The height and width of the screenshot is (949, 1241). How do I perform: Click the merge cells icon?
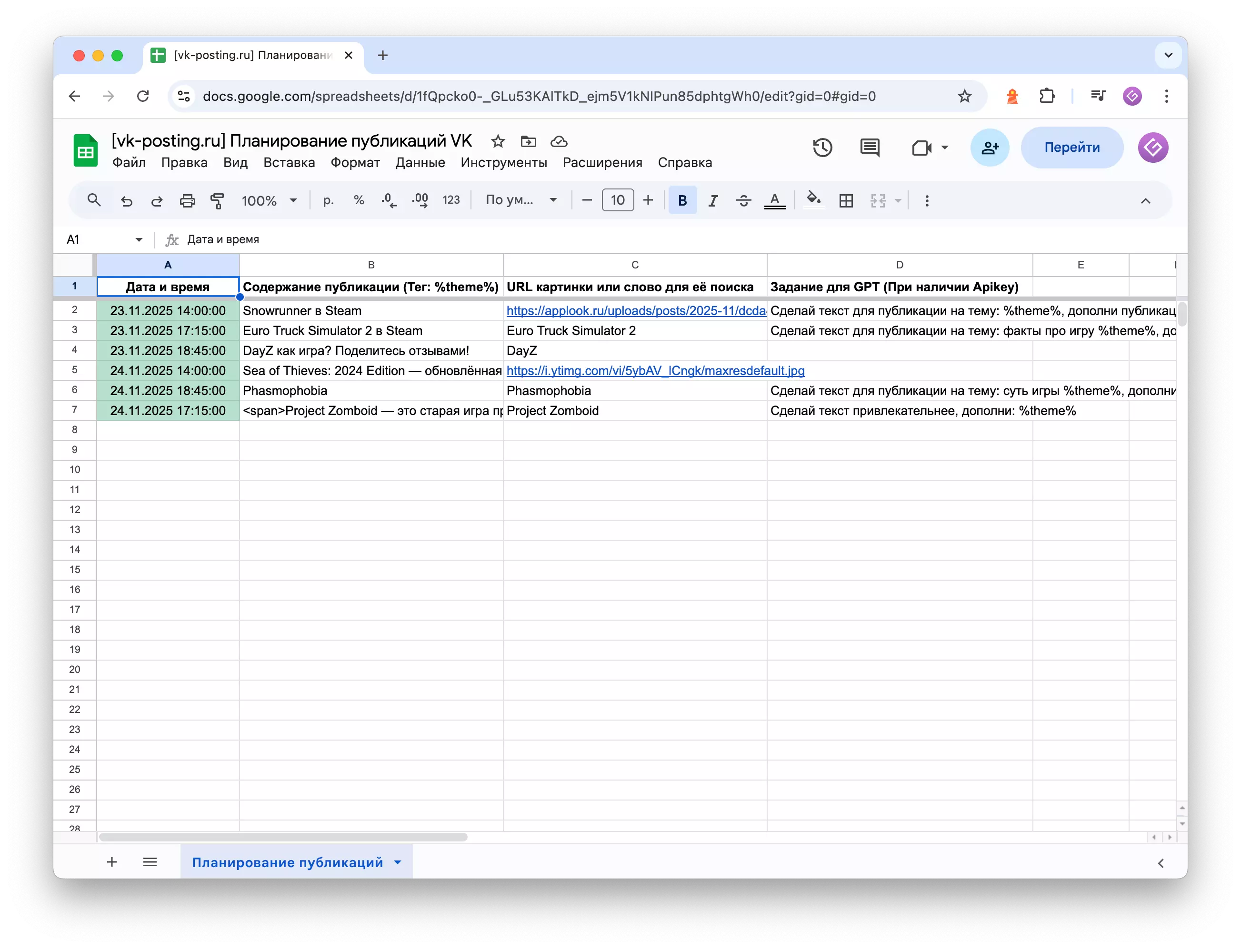click(x=878, y=200)
